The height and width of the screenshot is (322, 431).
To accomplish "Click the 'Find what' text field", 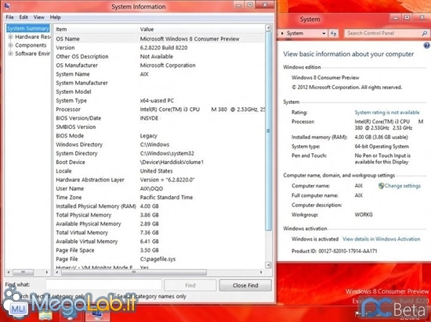I will coord(103,284).
